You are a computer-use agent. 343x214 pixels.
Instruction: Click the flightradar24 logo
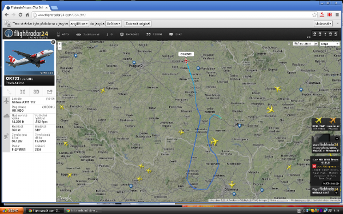pos(26,34)
